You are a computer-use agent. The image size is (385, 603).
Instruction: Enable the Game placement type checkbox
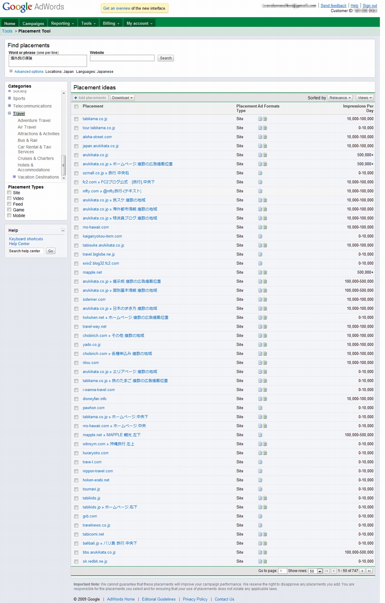click(9, 210)
